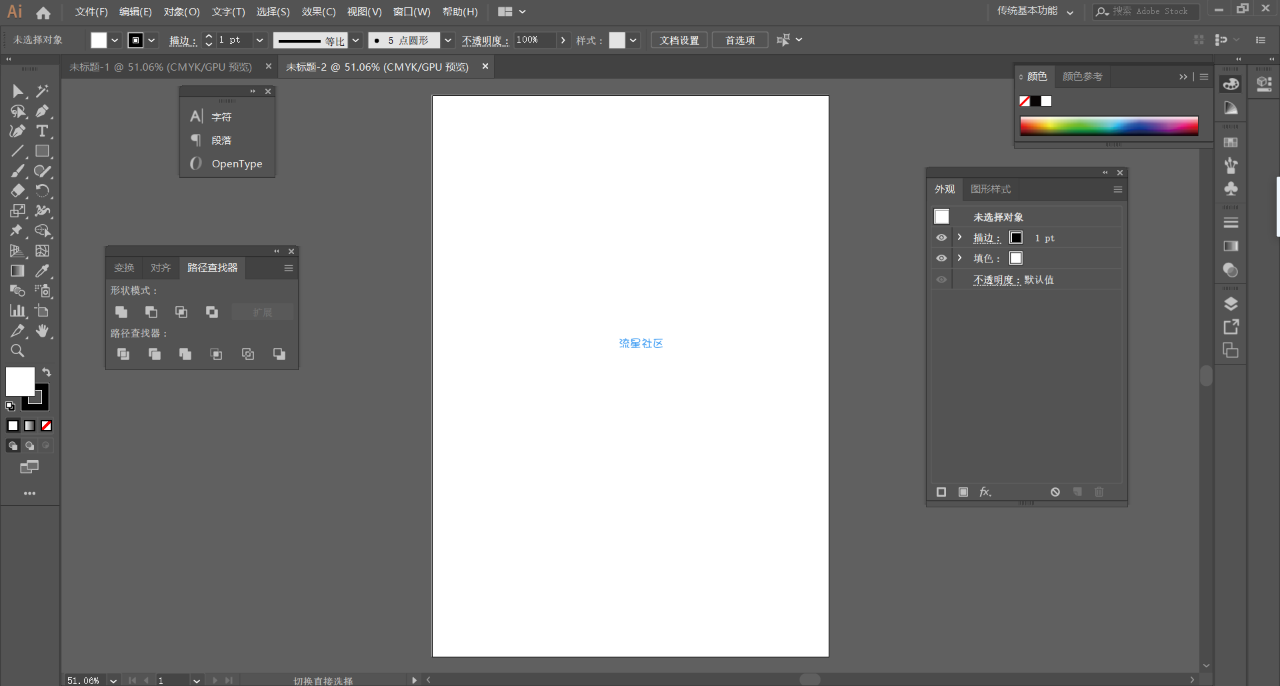
Task: Open stroke color dropdown in control bar
Action: 152,40
